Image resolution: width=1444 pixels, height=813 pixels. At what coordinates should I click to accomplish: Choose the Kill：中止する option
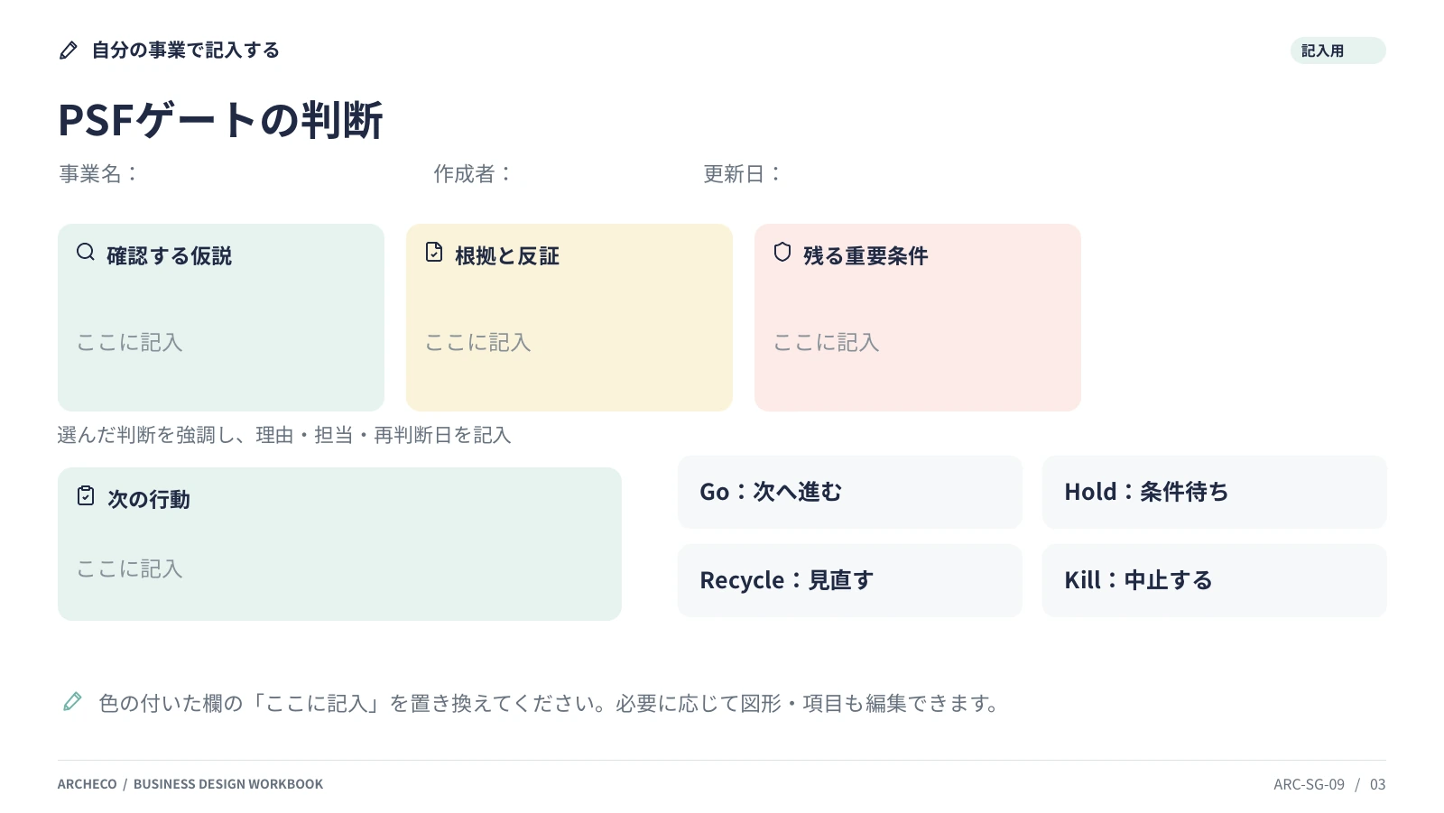click(1215, 580)
